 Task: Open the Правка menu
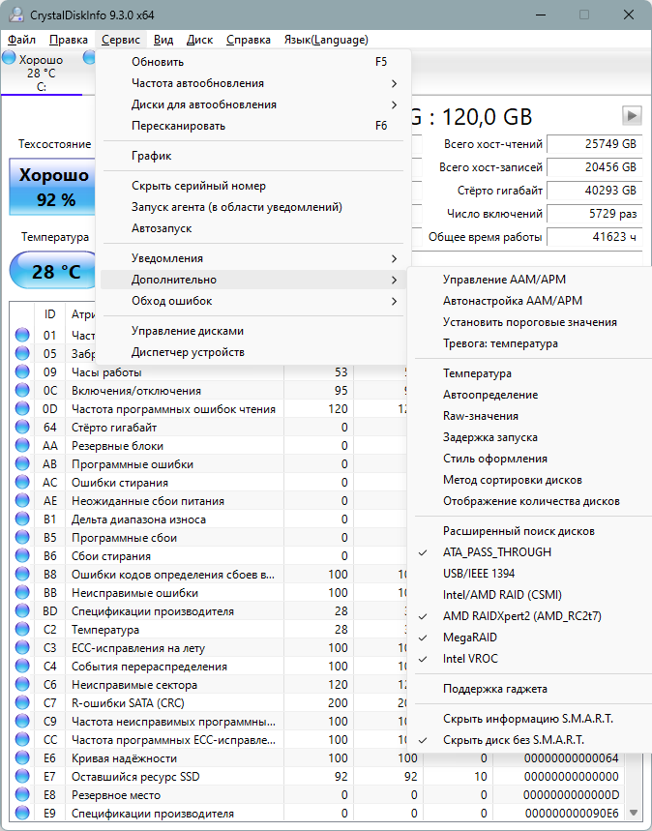(69, 40)
